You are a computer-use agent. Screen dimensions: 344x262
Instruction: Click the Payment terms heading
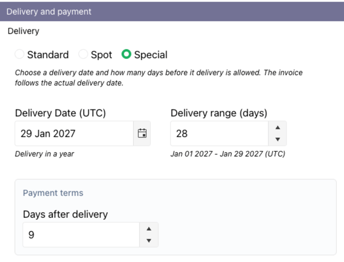(x=53, y=193)
